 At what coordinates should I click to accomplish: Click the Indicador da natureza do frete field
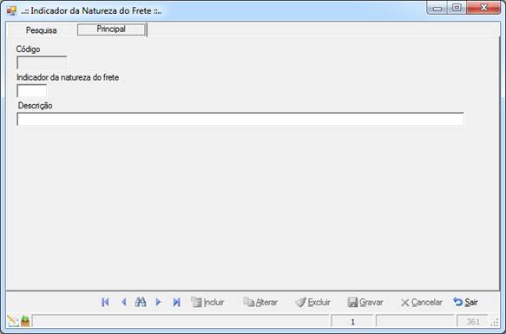pyautogui.click(x=31, y=91)
